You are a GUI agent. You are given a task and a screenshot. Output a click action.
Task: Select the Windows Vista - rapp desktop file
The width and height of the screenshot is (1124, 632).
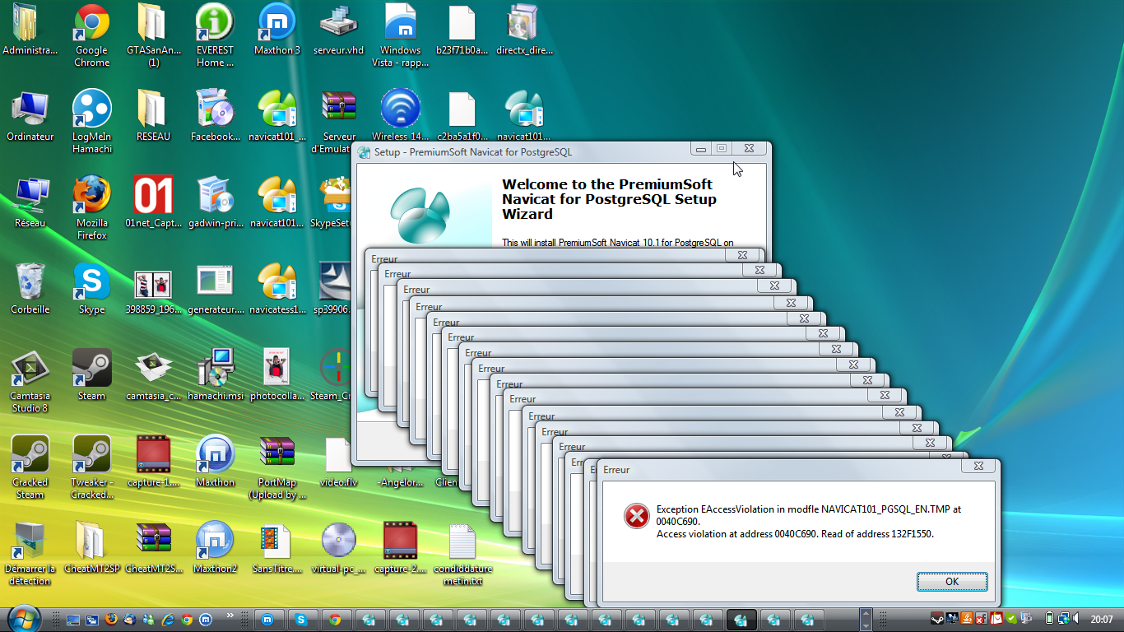[401, 35]
